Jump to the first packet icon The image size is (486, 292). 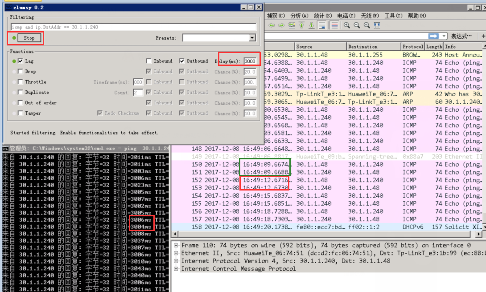click(302, 25)
